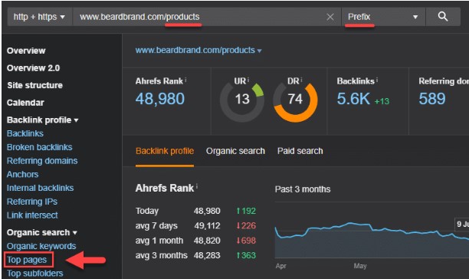The image size is (469, 279).
Task: Click the Referring domains 589 value
Action: point(432,99)
